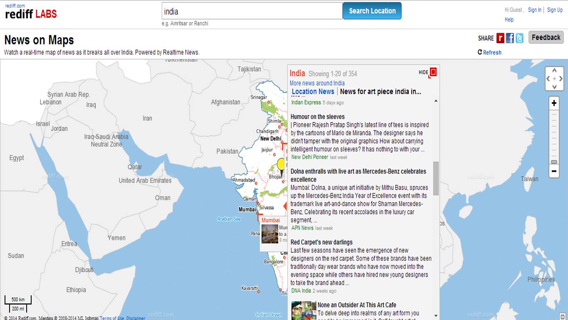568x320 pixels.
Task: Click the Ahmadabad city label
Action: [x=244, y=180]
